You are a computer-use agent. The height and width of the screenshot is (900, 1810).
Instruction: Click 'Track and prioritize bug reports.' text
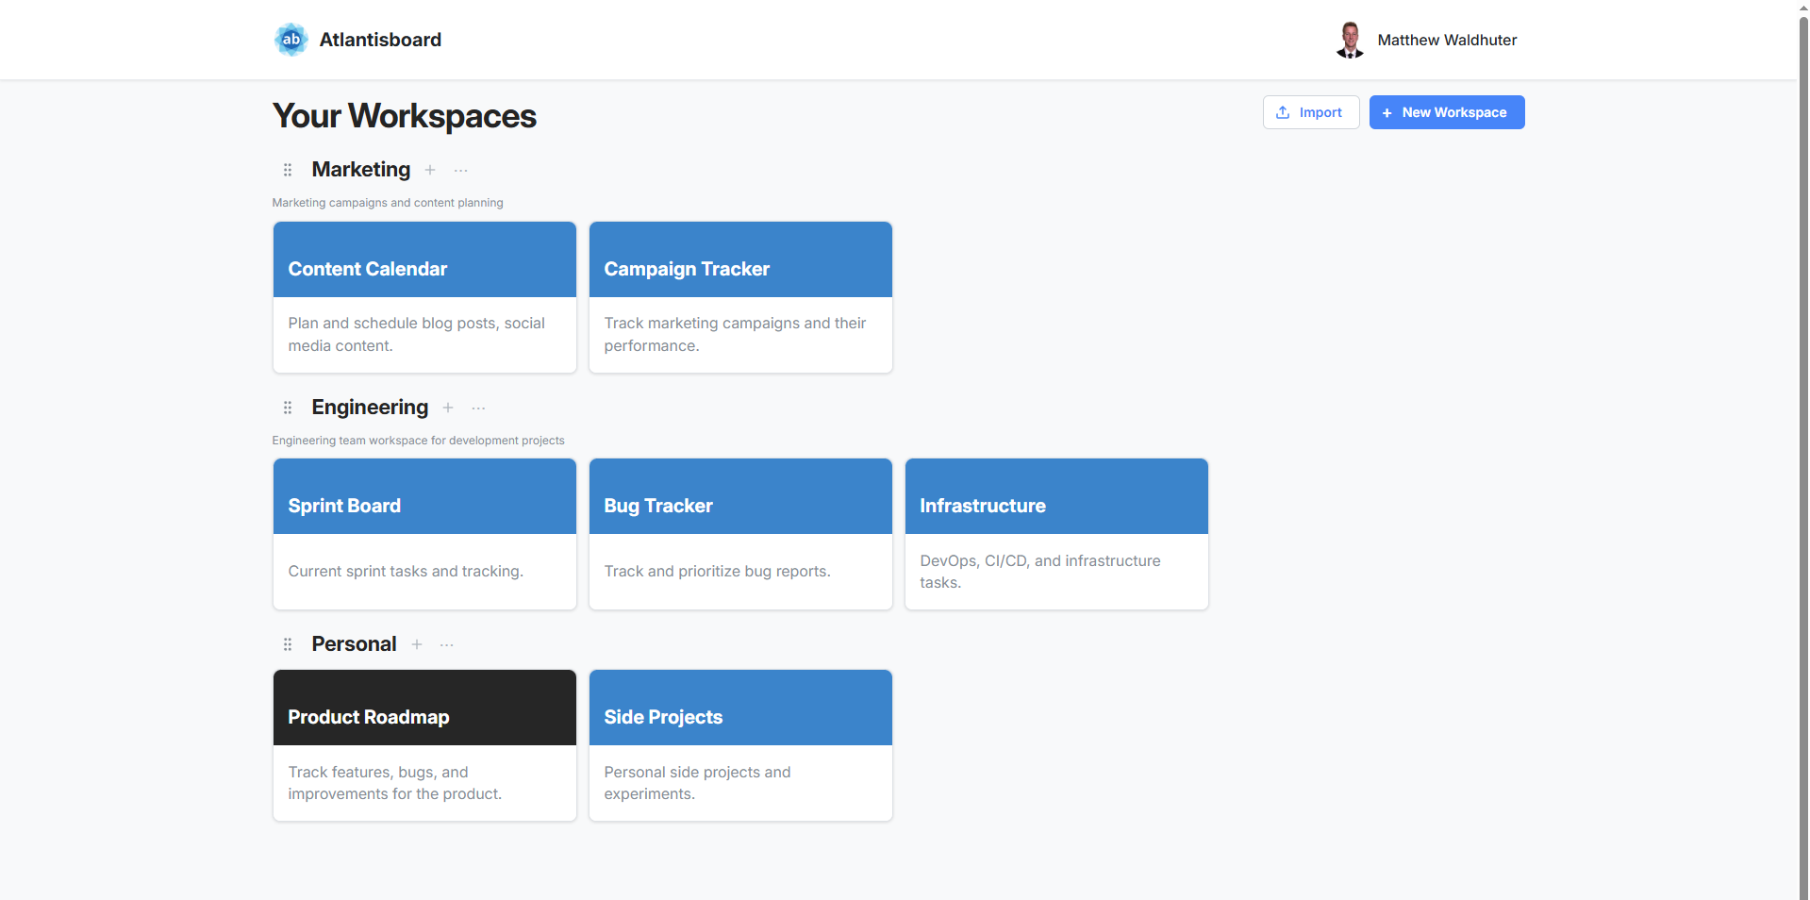coord(717,572)
